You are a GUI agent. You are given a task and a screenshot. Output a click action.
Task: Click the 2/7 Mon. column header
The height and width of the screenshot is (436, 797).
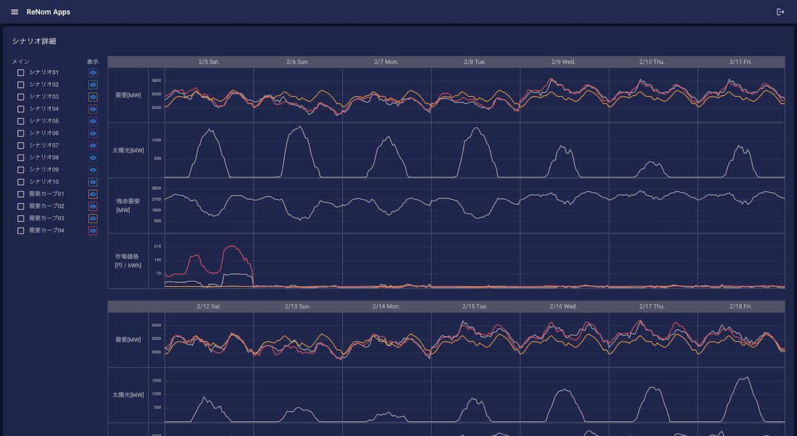coord(386,62)
